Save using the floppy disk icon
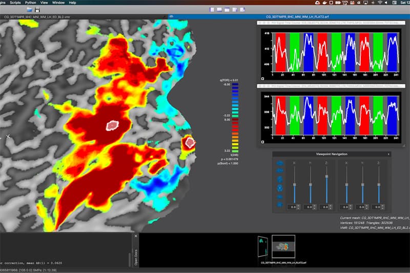This screenshot has width=410, height=273. [37, 10]
